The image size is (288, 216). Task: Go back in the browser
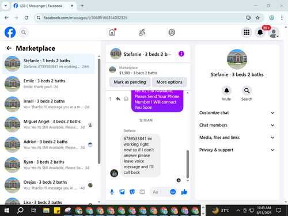tap(6, 18)
